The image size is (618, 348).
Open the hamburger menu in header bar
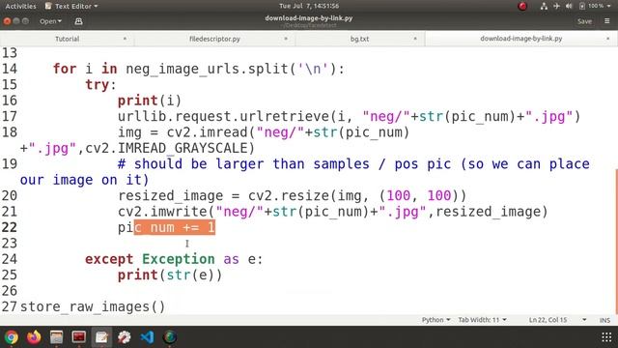click(607, 21)
